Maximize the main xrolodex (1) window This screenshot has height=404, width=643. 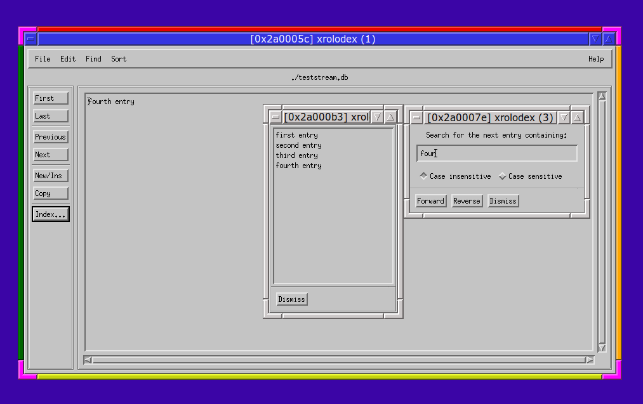coord(609,39)
